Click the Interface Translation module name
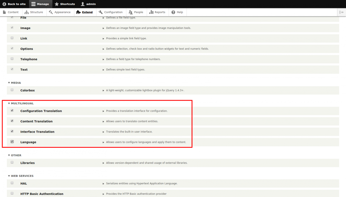The image size is (346, 197). tap(37, 132)
